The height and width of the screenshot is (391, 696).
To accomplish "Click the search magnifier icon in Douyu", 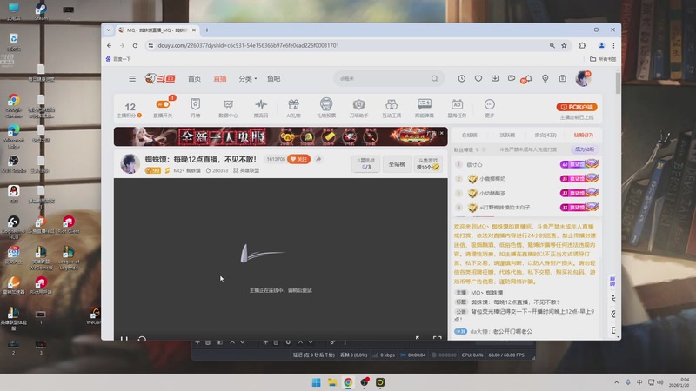I will [434, 78].
